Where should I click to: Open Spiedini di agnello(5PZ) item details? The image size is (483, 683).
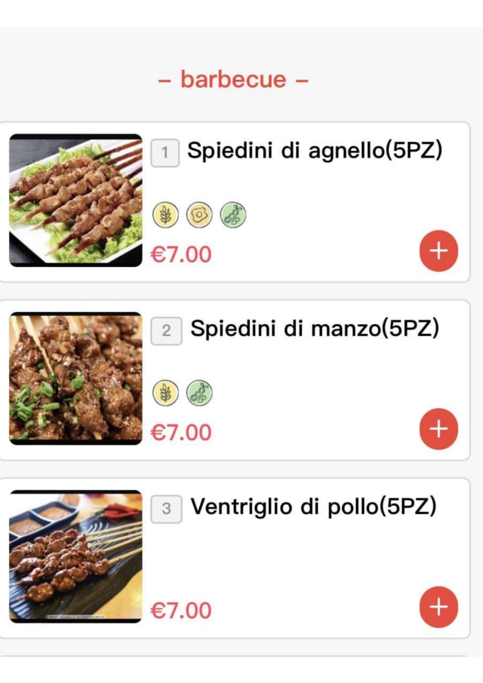(x=314, y=151)
